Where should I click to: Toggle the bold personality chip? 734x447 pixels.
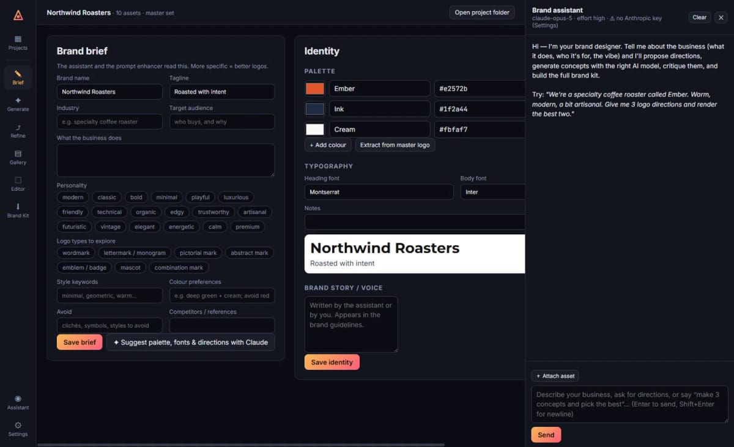tap(136, 198)
